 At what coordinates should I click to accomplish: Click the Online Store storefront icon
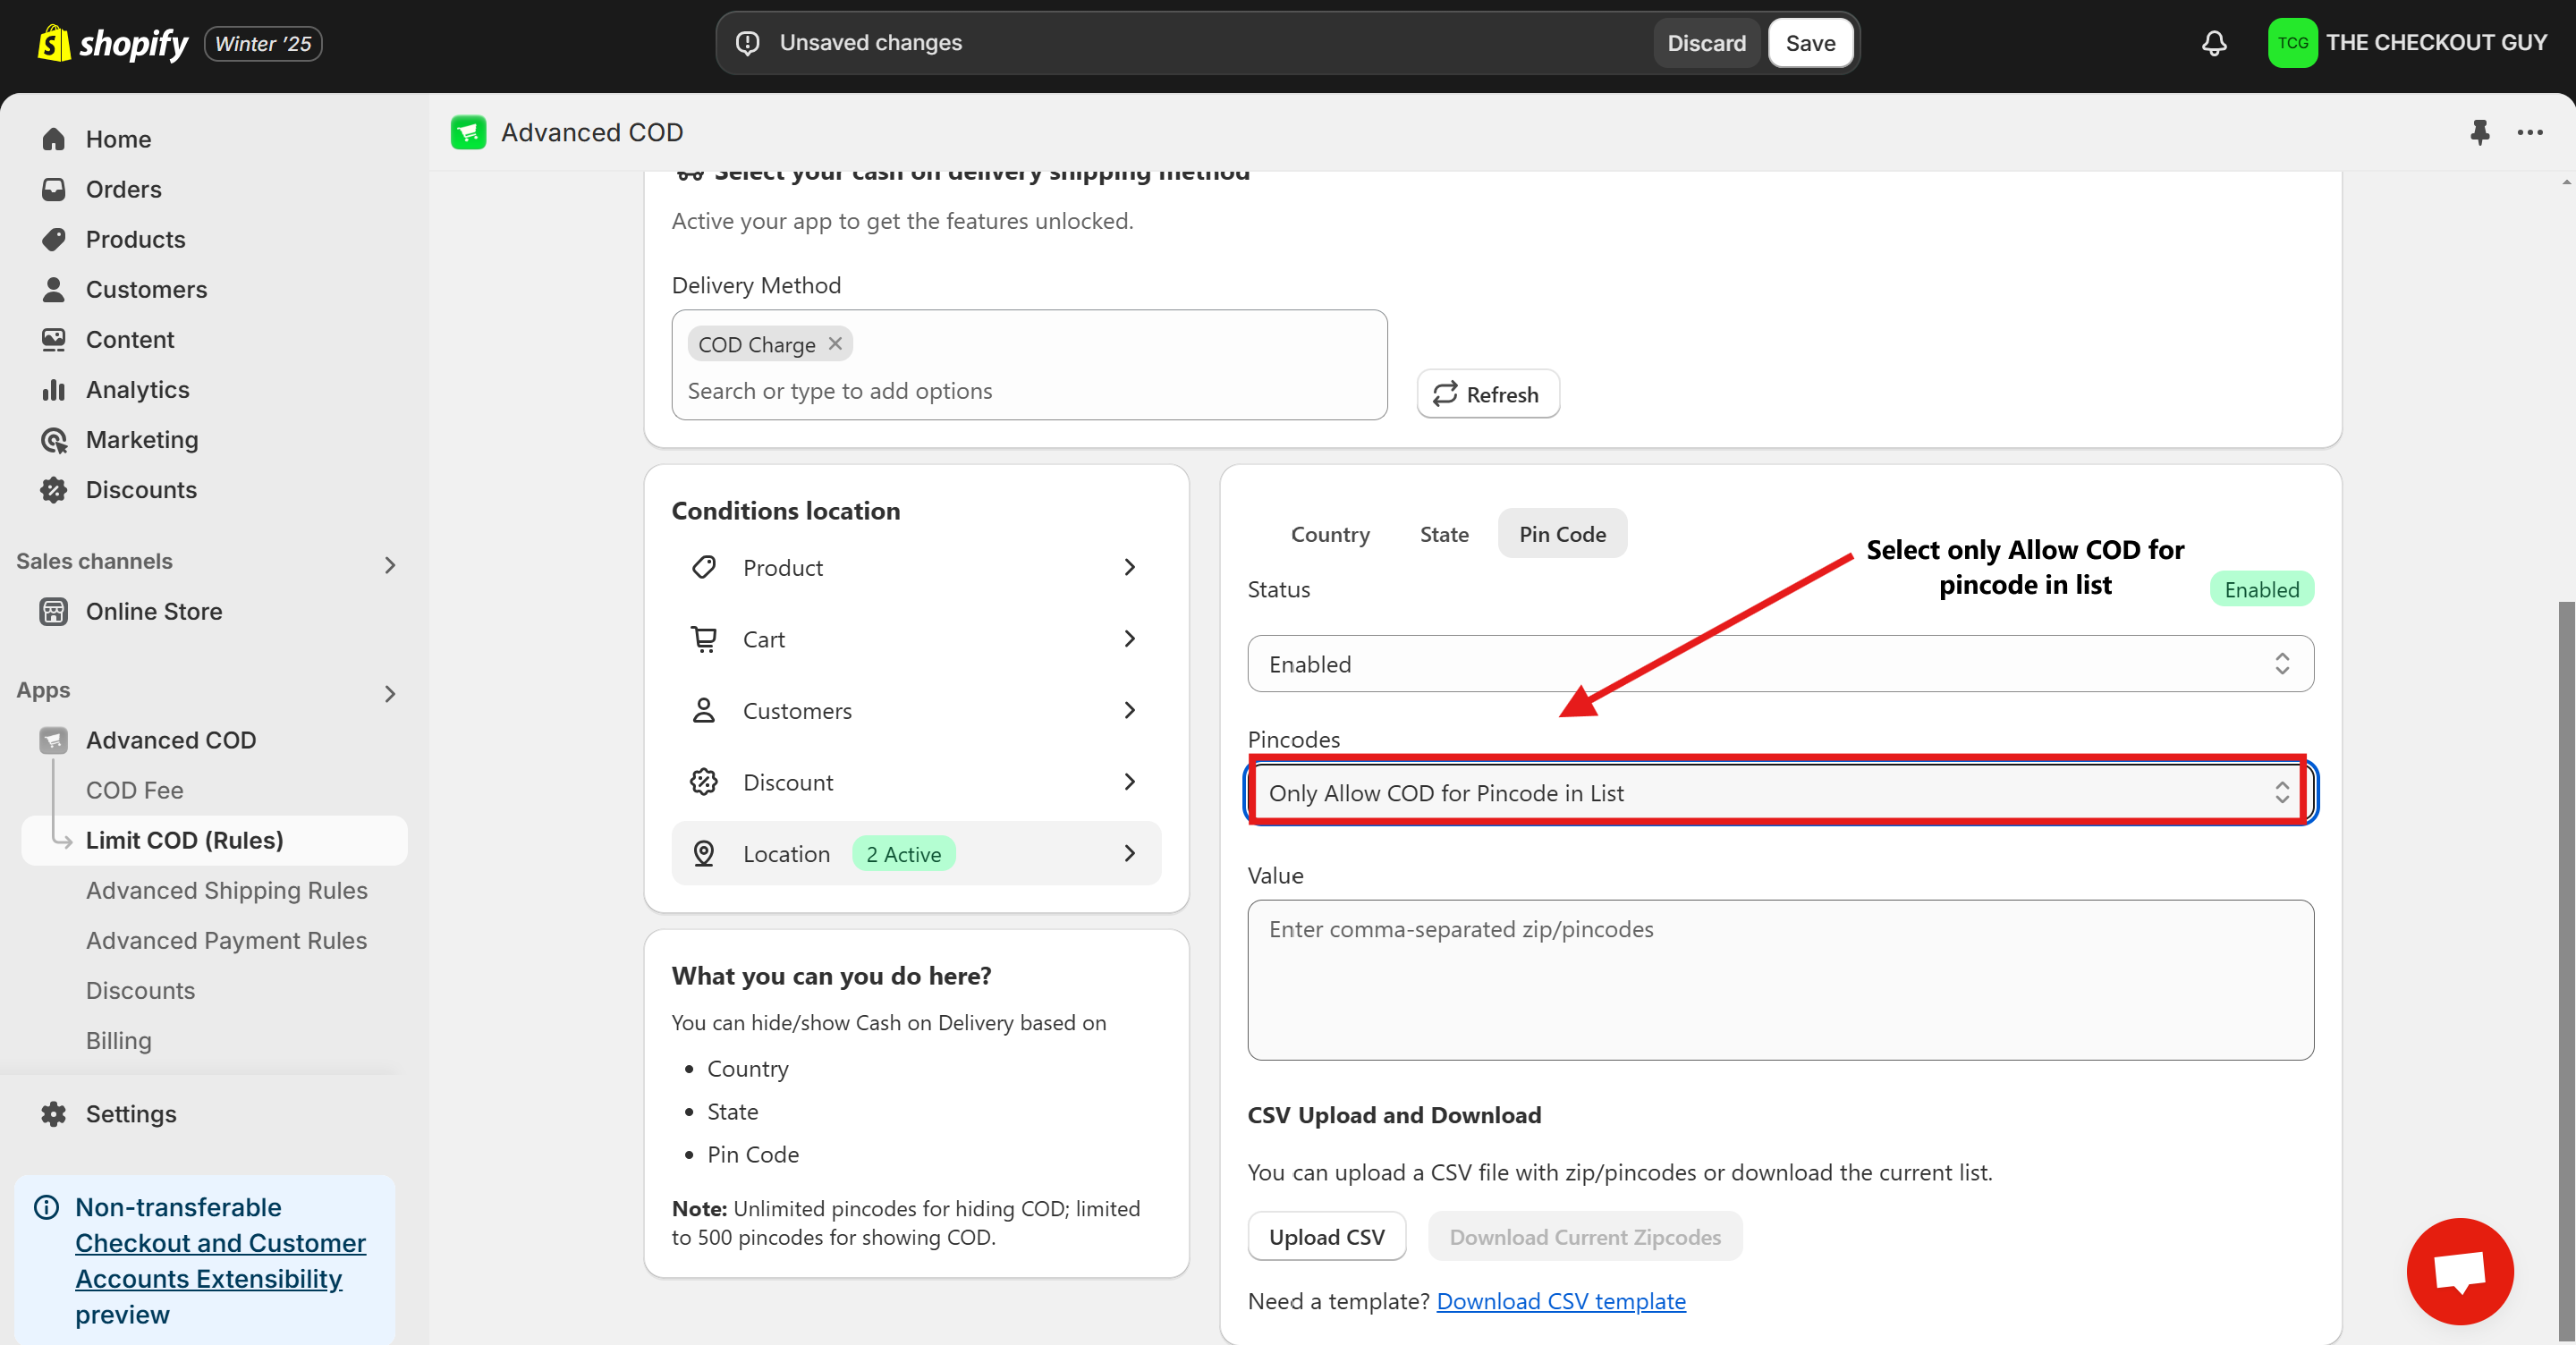54,611
